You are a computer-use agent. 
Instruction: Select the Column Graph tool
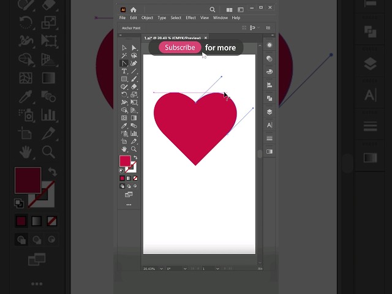(134, 134)
